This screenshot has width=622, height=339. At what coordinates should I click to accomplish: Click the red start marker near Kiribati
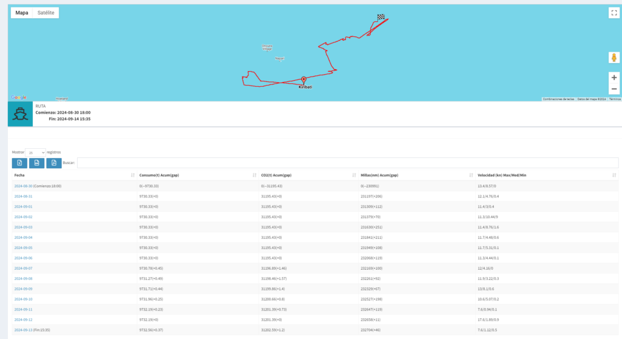click(x=303, y=80)
